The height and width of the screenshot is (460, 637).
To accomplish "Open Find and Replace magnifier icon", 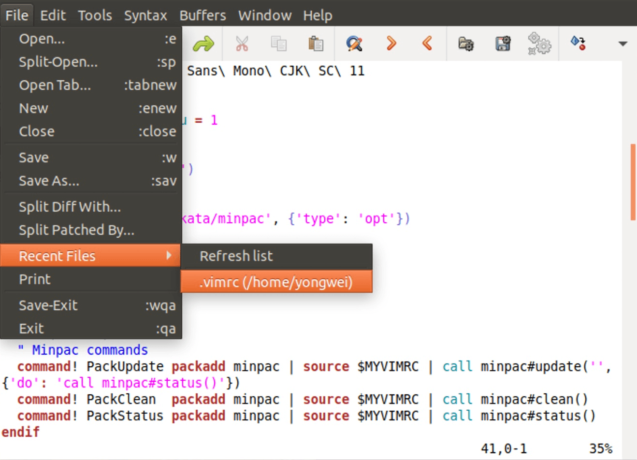I will point(354,44).
